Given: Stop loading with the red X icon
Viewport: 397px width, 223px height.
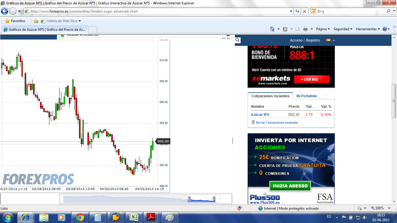Looking at the screenshot, I should click(305, 11).
